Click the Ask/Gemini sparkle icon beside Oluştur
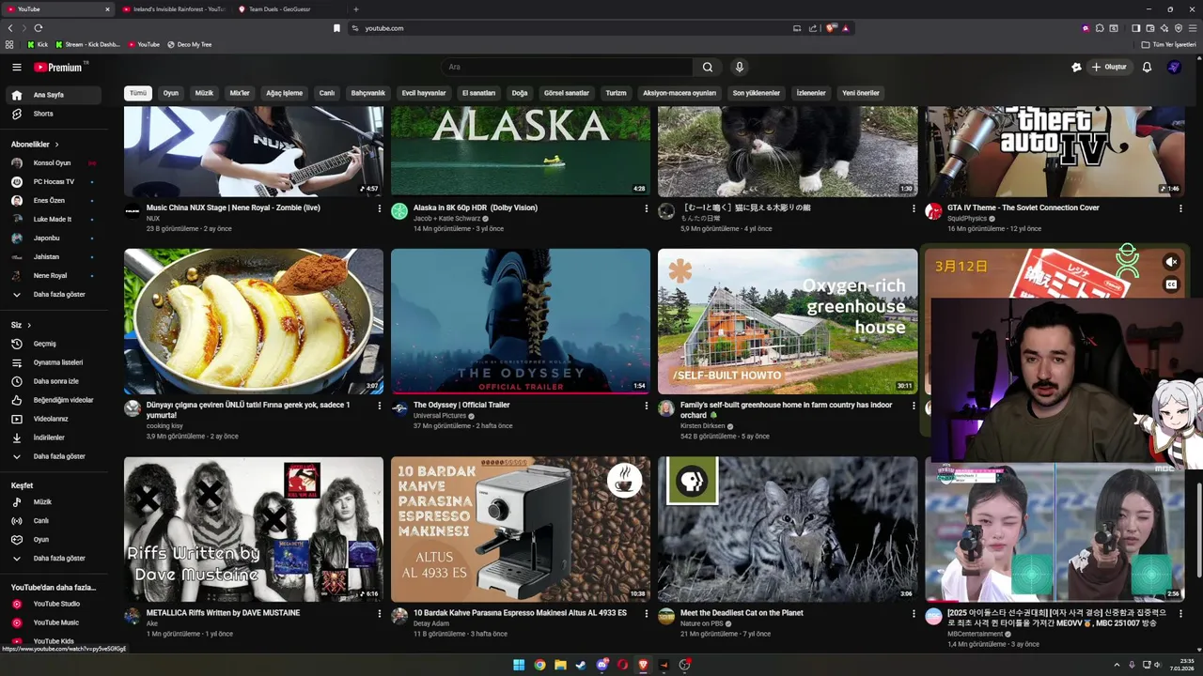The width and height of the screenshot is (1203, 676). 1076,68
